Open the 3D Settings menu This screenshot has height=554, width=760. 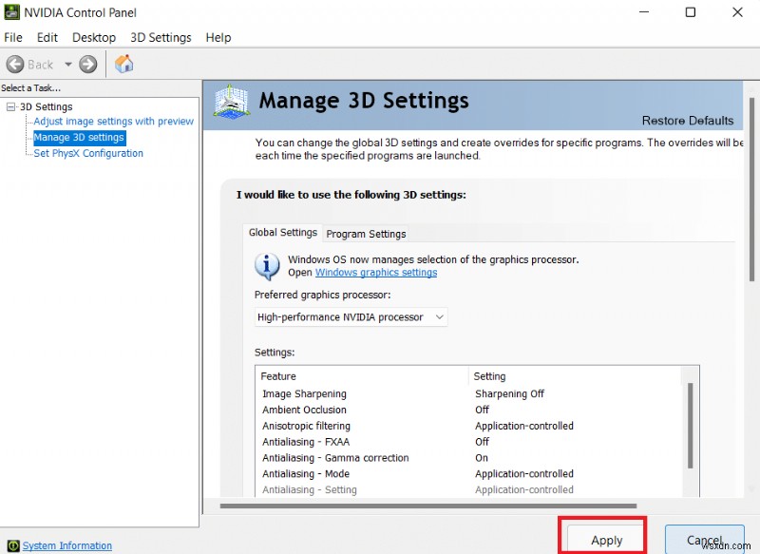pos(160,37)
